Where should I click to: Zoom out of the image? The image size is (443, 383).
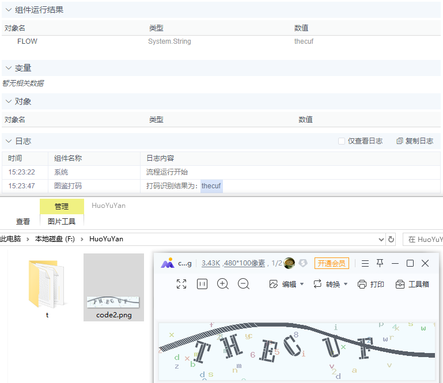244,284
